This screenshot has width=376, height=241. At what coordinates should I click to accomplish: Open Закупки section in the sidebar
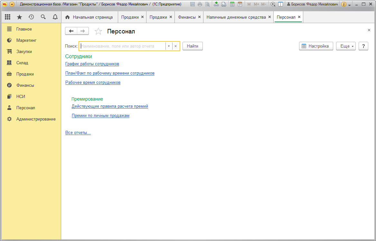(31, 52)
